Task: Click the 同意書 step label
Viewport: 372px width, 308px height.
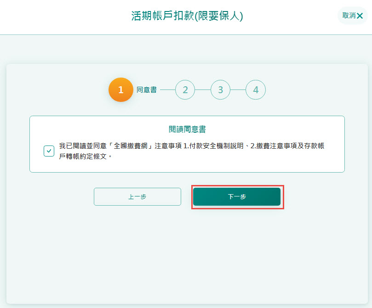Action: coord(147,90)
